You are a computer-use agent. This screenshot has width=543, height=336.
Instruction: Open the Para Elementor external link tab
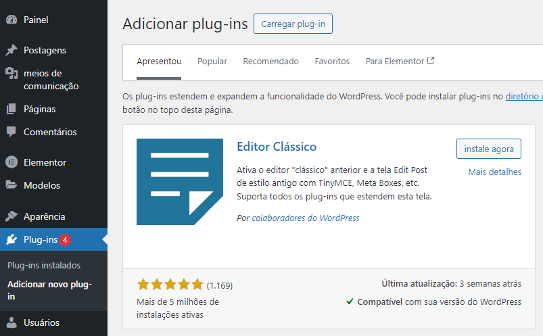[400, 62]
